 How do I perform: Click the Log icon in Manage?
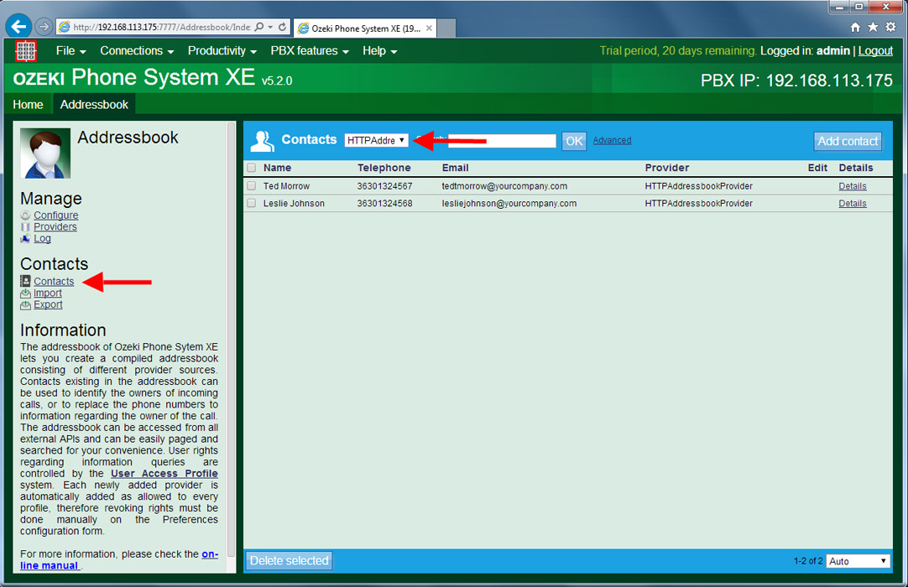[25, 238]
